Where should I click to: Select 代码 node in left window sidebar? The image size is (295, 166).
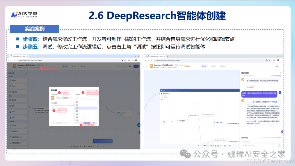point(18,86)
